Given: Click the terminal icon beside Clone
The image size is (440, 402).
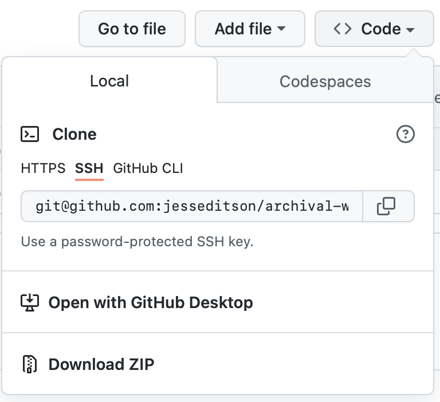Looking at the screenshot, I should click(x=30, y=134).
